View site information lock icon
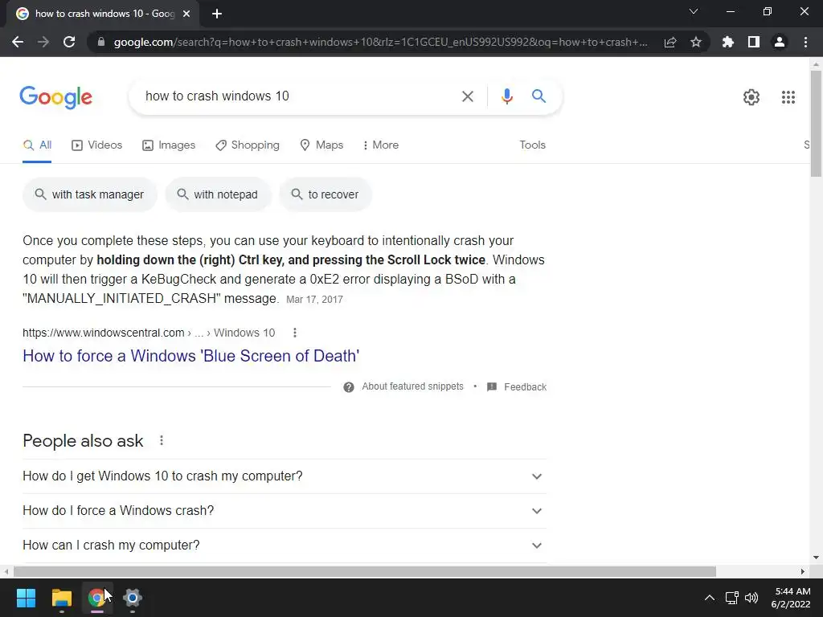The height and width of the screenshot is (617, 823). coord(101,42)
